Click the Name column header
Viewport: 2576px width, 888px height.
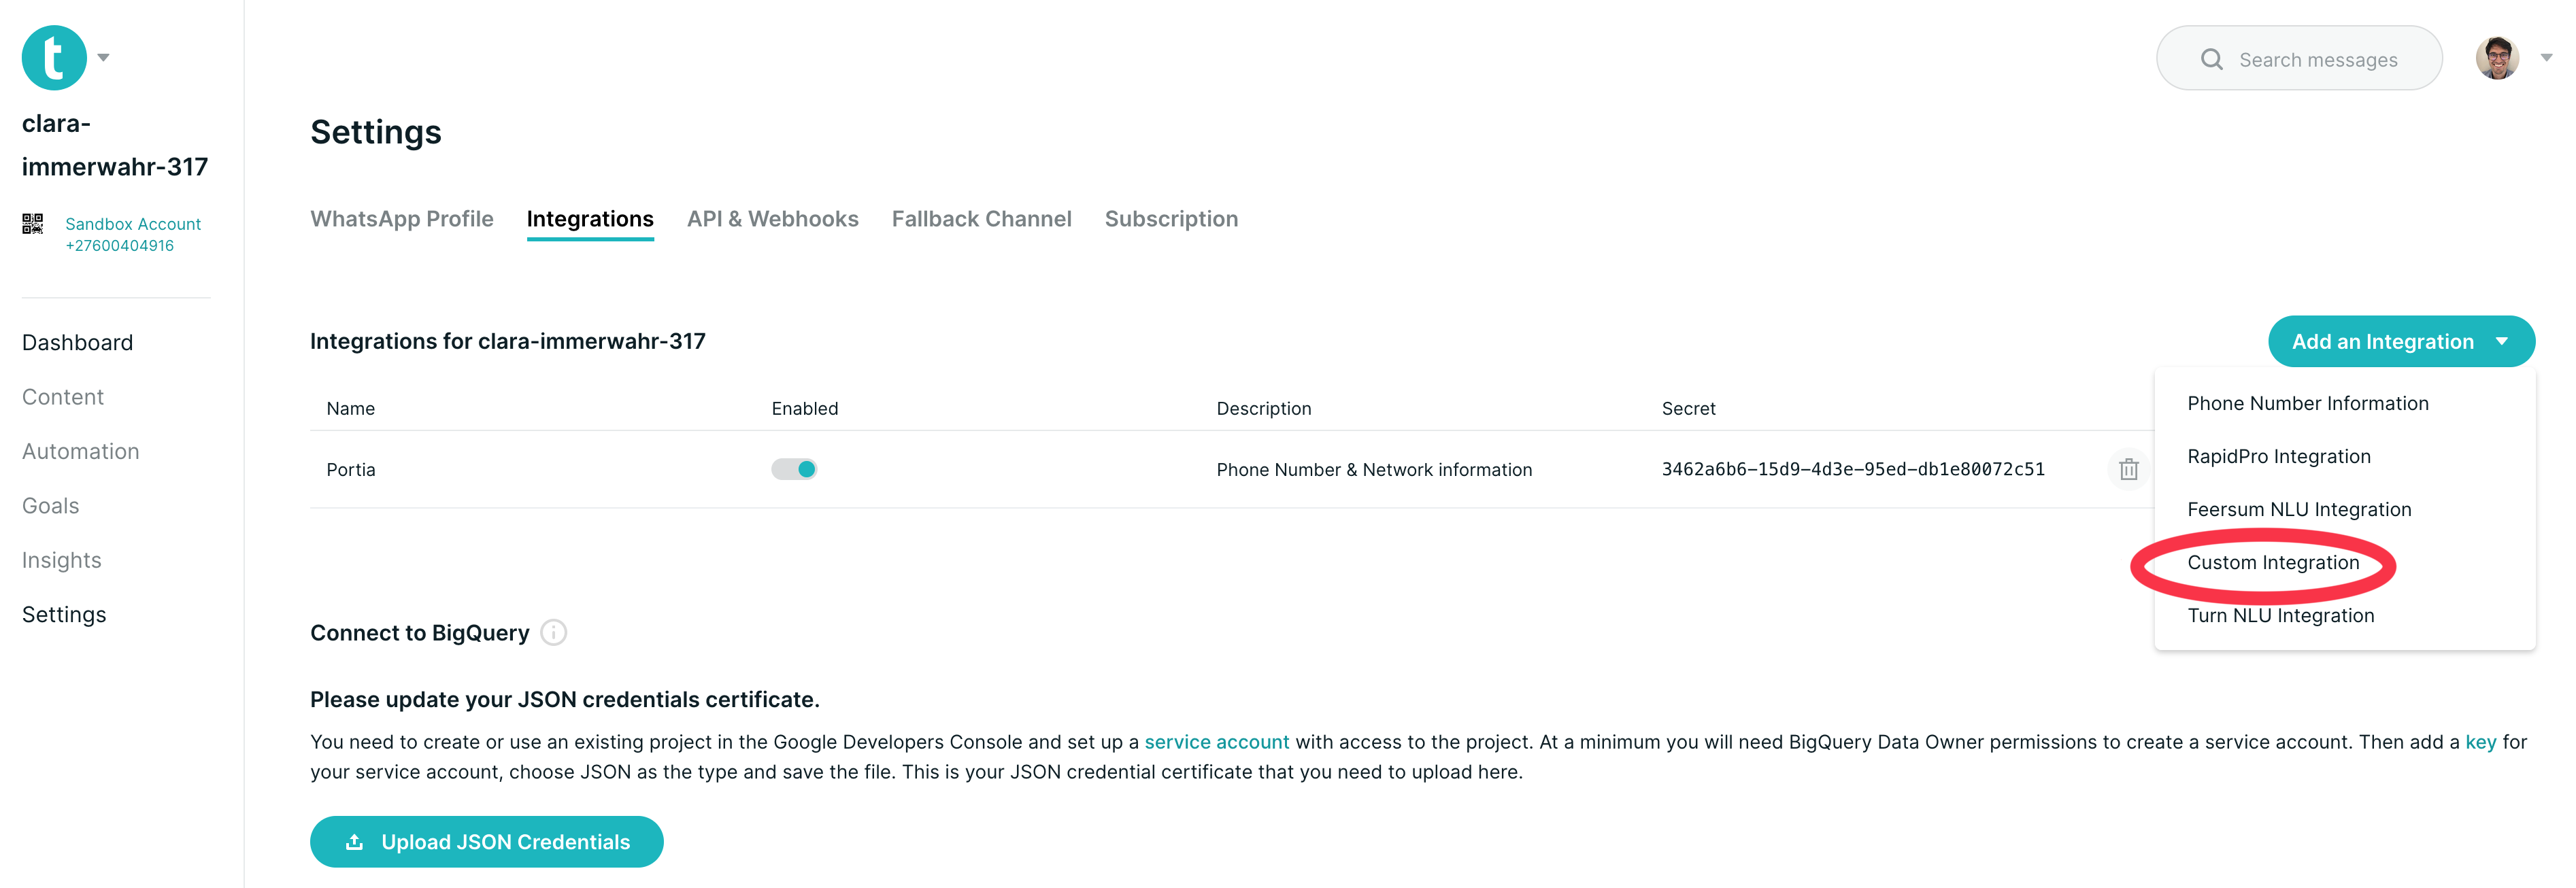coord(351,408)
